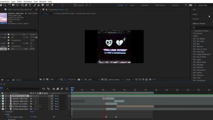Toggle quality switch for layer 6

36,109
